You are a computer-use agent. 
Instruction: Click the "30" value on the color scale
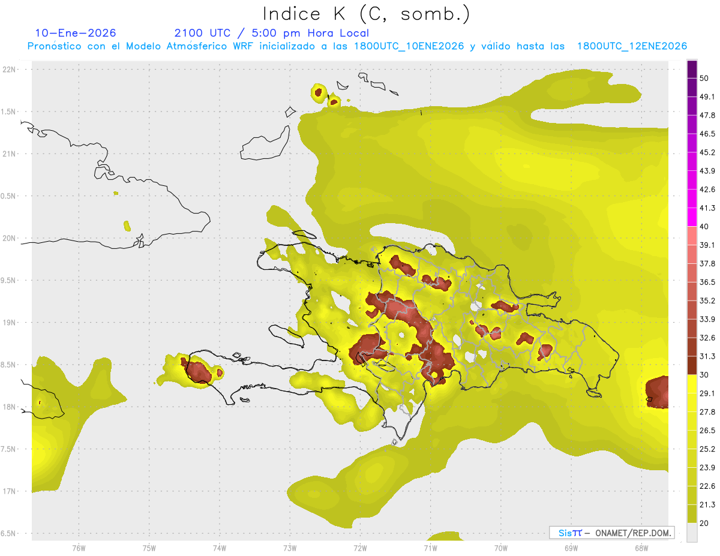(x=705, y=375)
